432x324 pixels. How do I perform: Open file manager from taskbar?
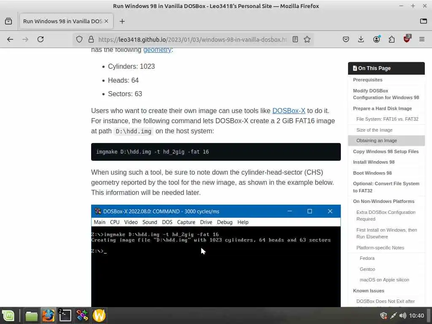pyautogui.click(x=31, y=316)
